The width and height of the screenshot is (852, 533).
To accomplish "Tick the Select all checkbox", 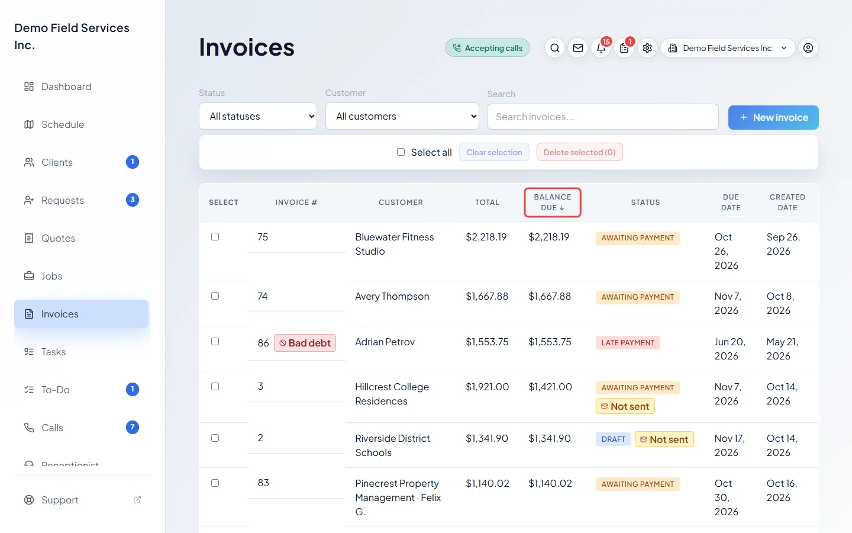I will (401, 152).
